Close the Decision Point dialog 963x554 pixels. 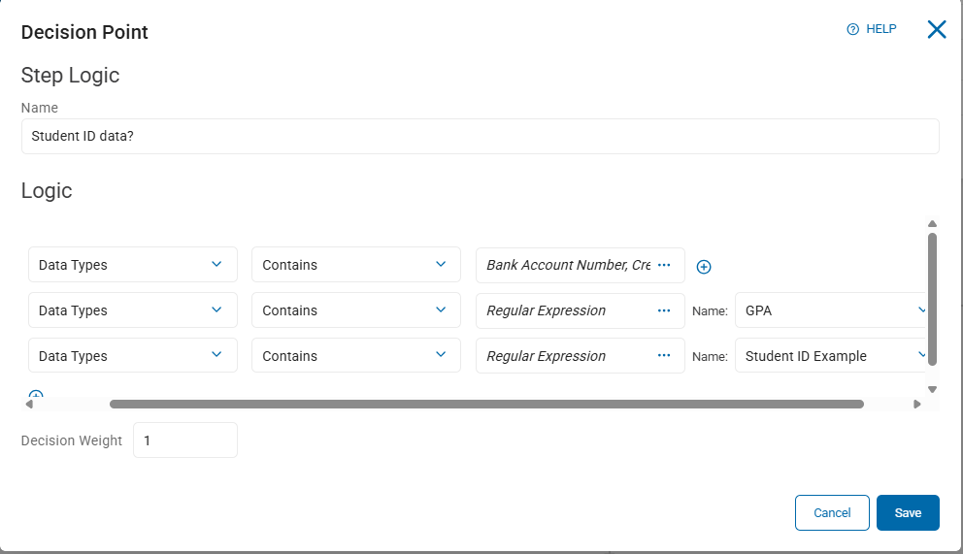(x=937, y=29)
